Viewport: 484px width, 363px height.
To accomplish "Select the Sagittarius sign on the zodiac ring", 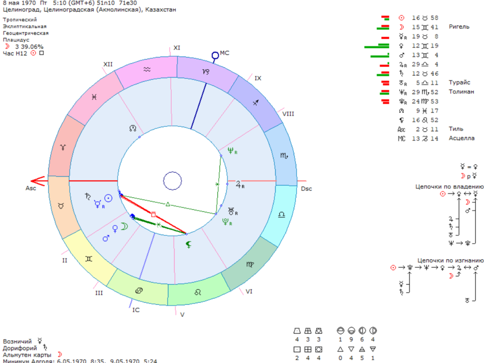I will click(256, 103).
